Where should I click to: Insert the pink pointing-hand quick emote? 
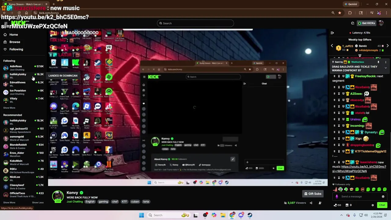[x=335, y=189]
